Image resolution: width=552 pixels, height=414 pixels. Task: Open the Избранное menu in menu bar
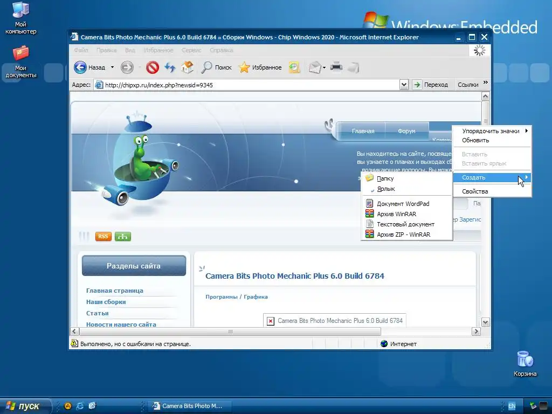[x=158, y=50]
